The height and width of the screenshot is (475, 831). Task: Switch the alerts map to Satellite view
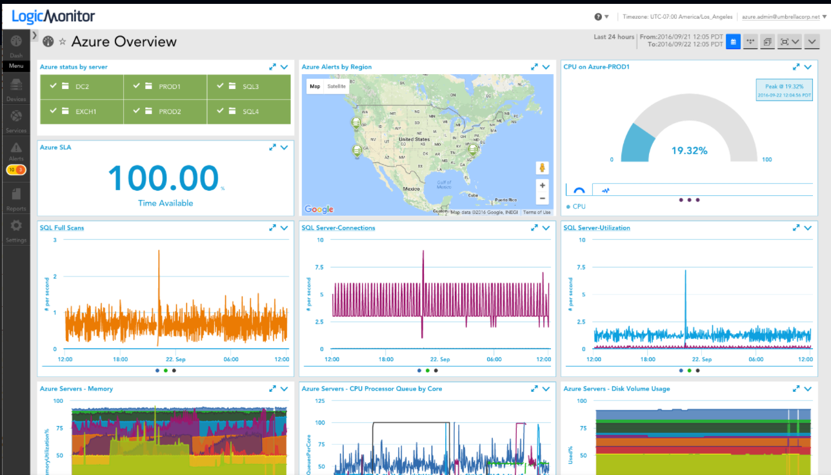coord(336,86)
